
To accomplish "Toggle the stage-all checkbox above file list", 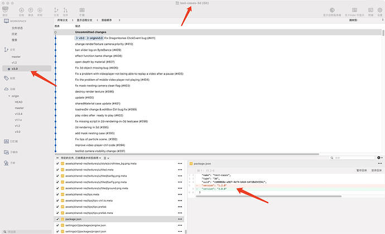I will point(57,158).
